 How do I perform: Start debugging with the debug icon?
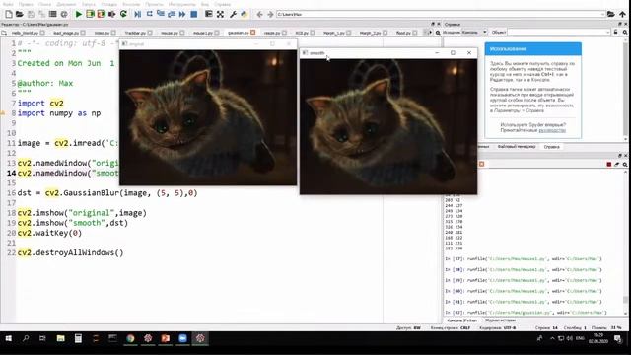(x=138, y=14)
